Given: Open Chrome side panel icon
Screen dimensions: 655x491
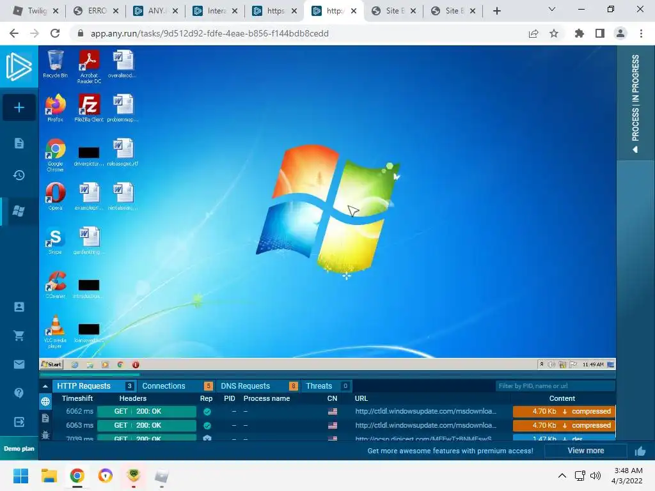Looking at the screenshot, I should point(600,33).
